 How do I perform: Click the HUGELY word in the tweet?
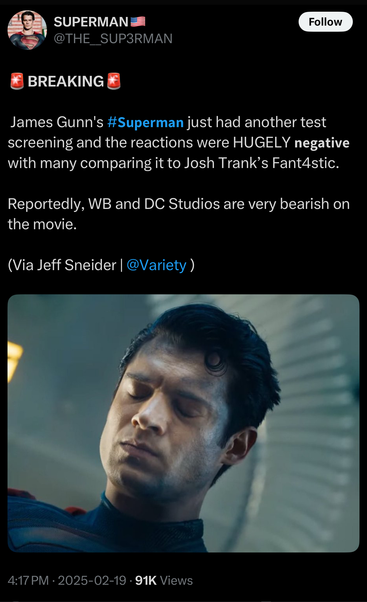point(262,142)
